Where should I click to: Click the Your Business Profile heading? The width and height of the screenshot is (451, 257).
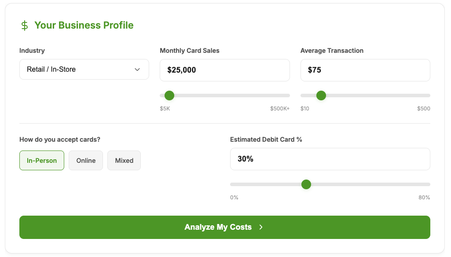84,26
